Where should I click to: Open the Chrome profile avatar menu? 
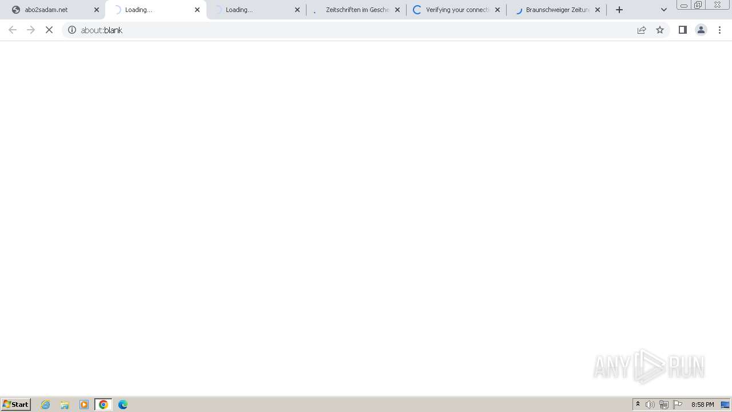click(701, 30)
